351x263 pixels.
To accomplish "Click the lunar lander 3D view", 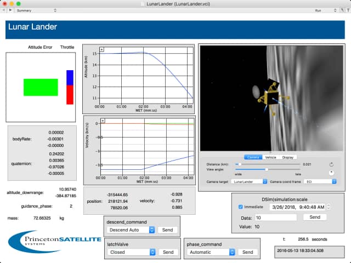I will [271, 98].
